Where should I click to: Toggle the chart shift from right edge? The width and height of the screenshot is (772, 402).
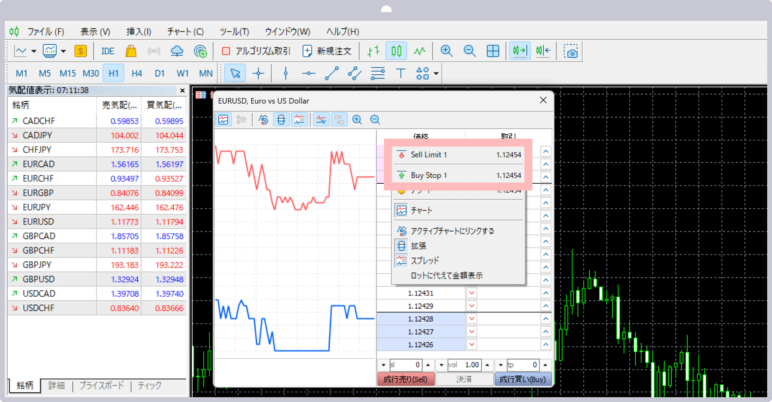pyautogui.click(x=543, y=51)
